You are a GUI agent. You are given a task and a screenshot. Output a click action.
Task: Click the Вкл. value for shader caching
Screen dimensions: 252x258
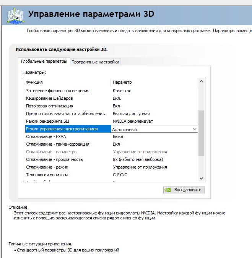117,98
